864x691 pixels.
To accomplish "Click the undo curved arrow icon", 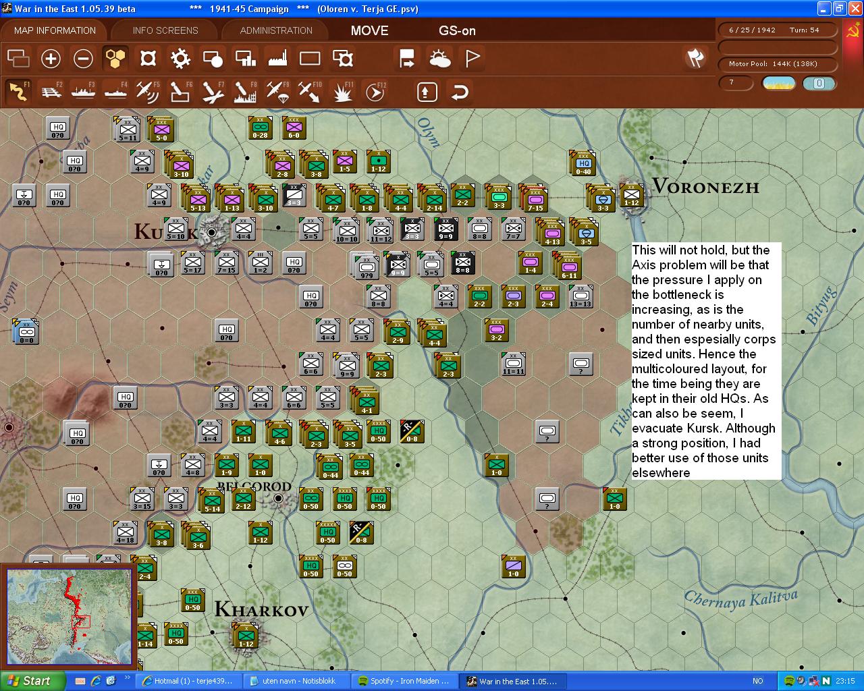I will [x=460, y=92].
